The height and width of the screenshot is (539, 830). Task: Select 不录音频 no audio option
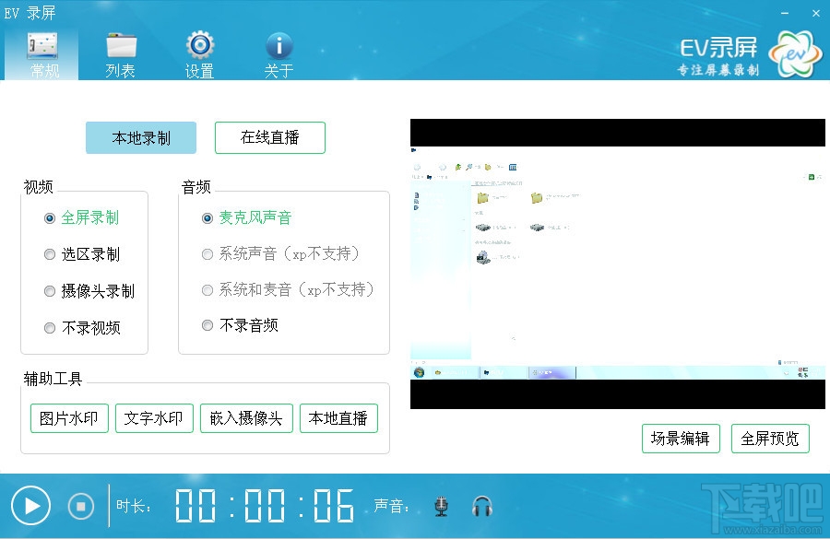[x=241, y=325]
